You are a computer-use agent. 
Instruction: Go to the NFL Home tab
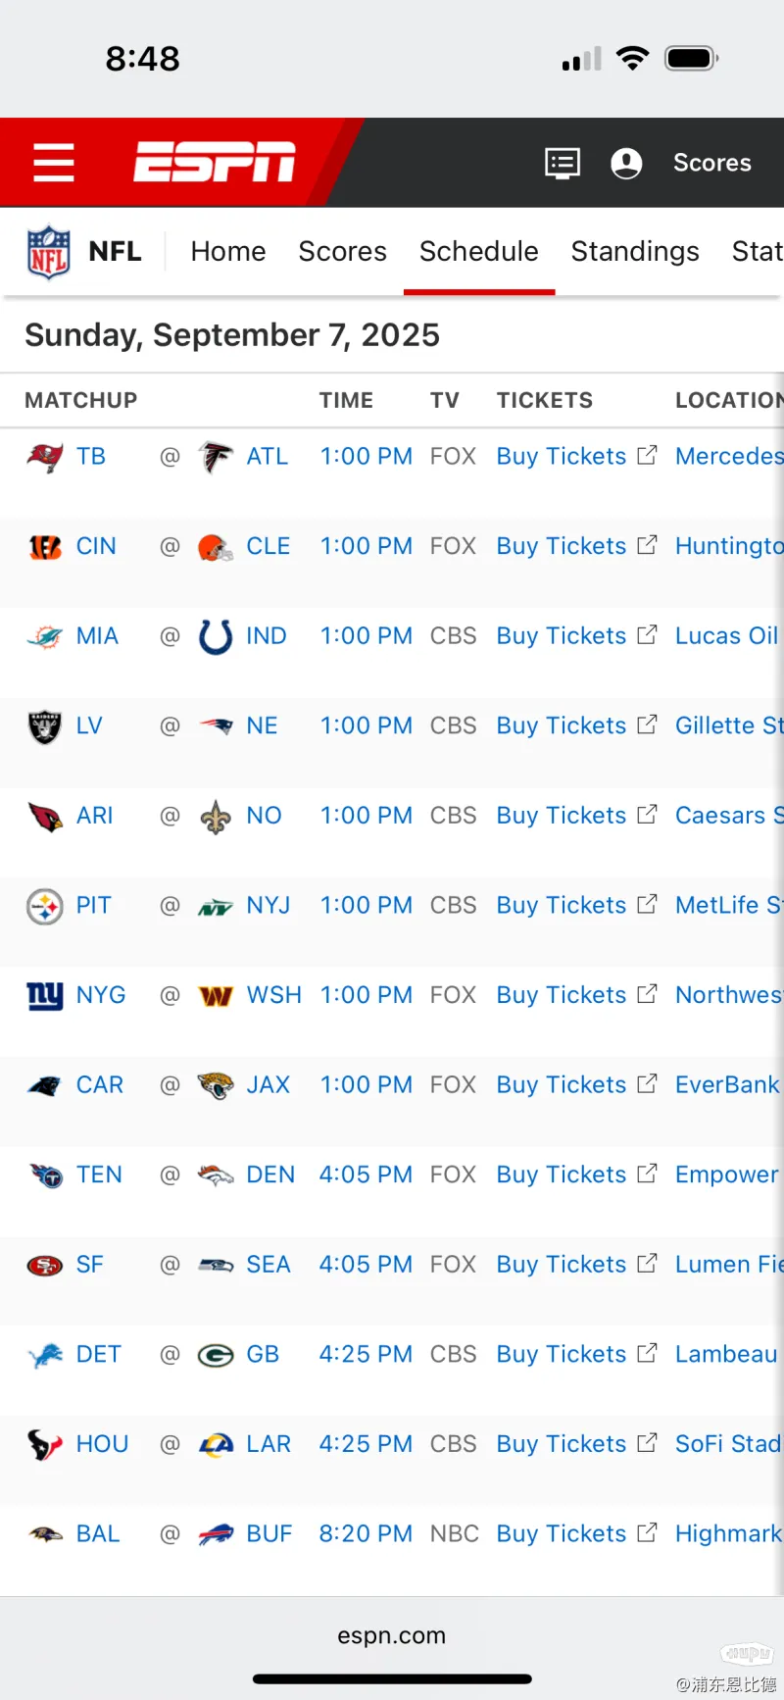click(228, 251)
